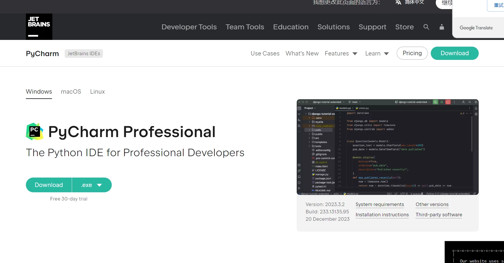Click the 20 December 2023 date text

coord(328,219)
